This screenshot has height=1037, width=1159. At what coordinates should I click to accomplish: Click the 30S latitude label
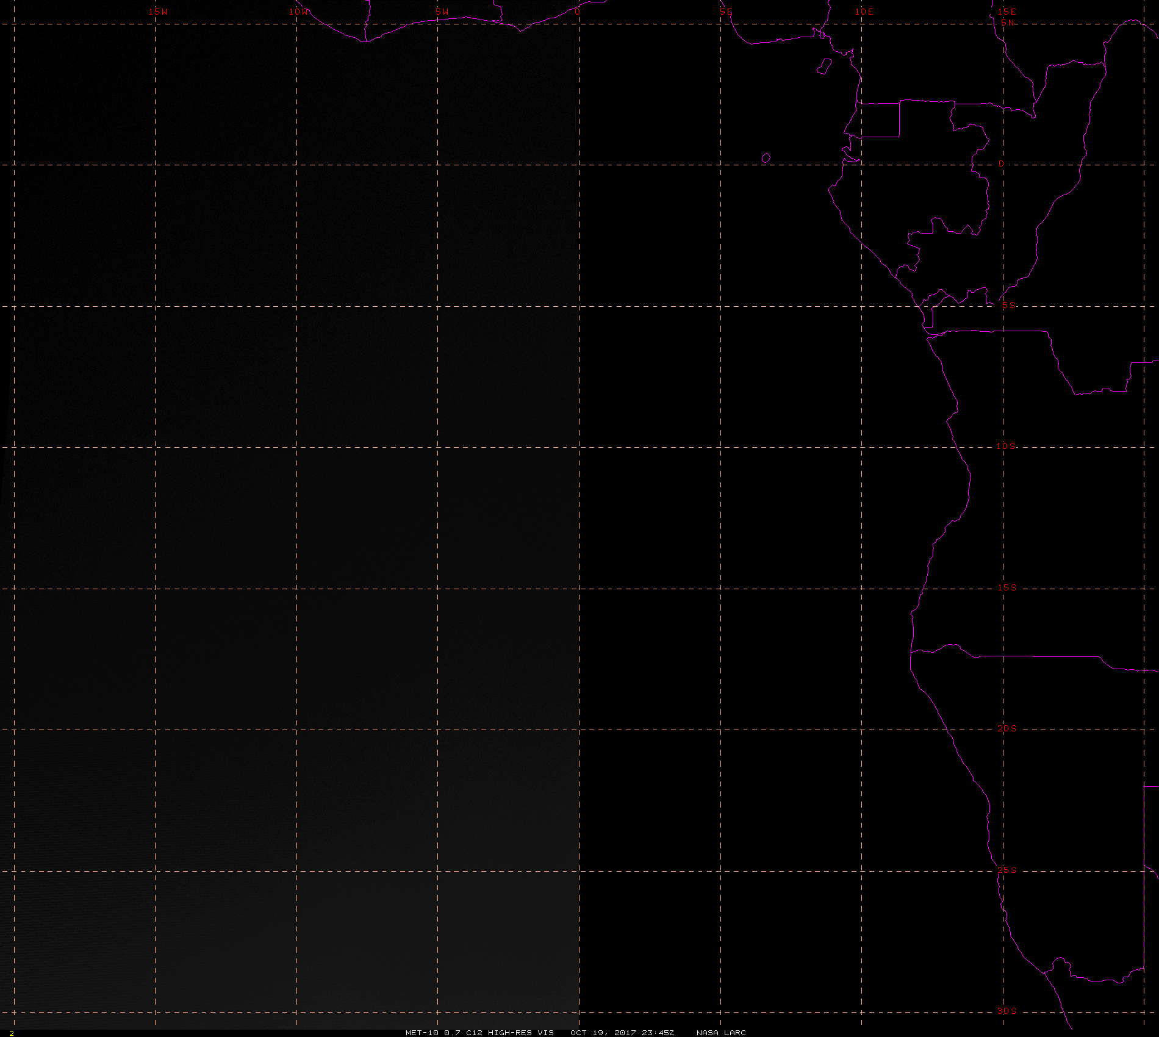[x=1007, y=1011]
